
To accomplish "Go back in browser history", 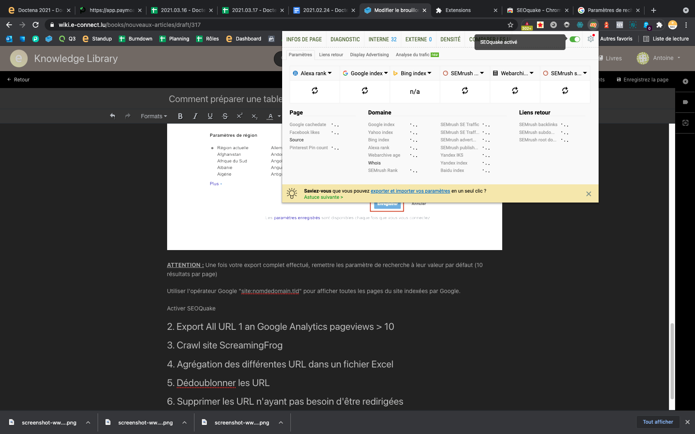I will coord(9,25).
